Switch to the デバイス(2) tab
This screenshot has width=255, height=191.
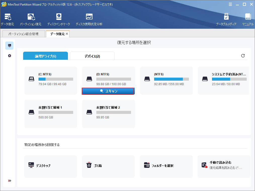[92, 56]
